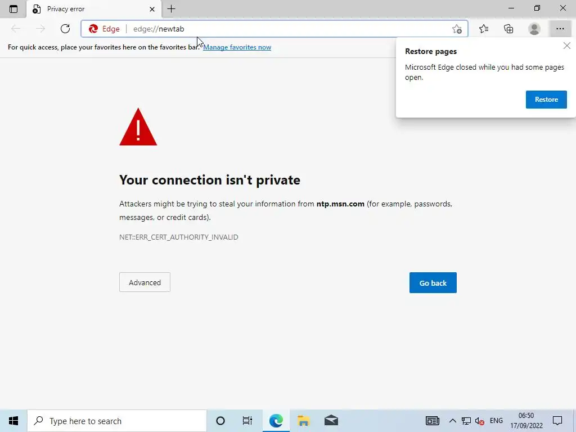
Task: Open File Explorer from taskbar
Action: (303, 421)
